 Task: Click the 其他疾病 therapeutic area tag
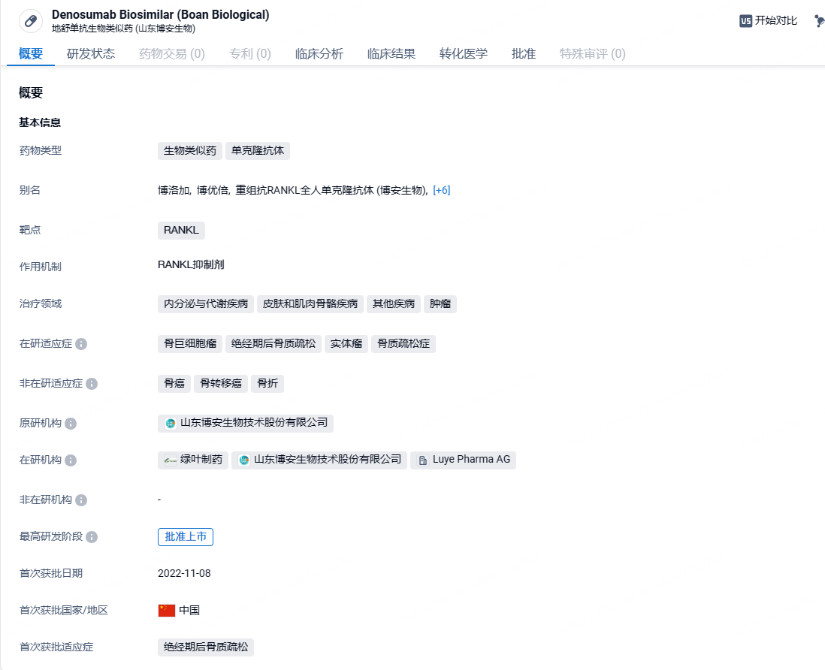click(394, 304)
